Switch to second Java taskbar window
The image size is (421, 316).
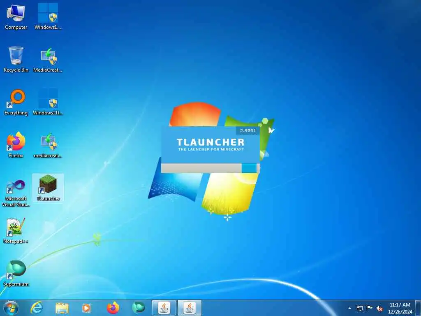(x=190, y=308)
